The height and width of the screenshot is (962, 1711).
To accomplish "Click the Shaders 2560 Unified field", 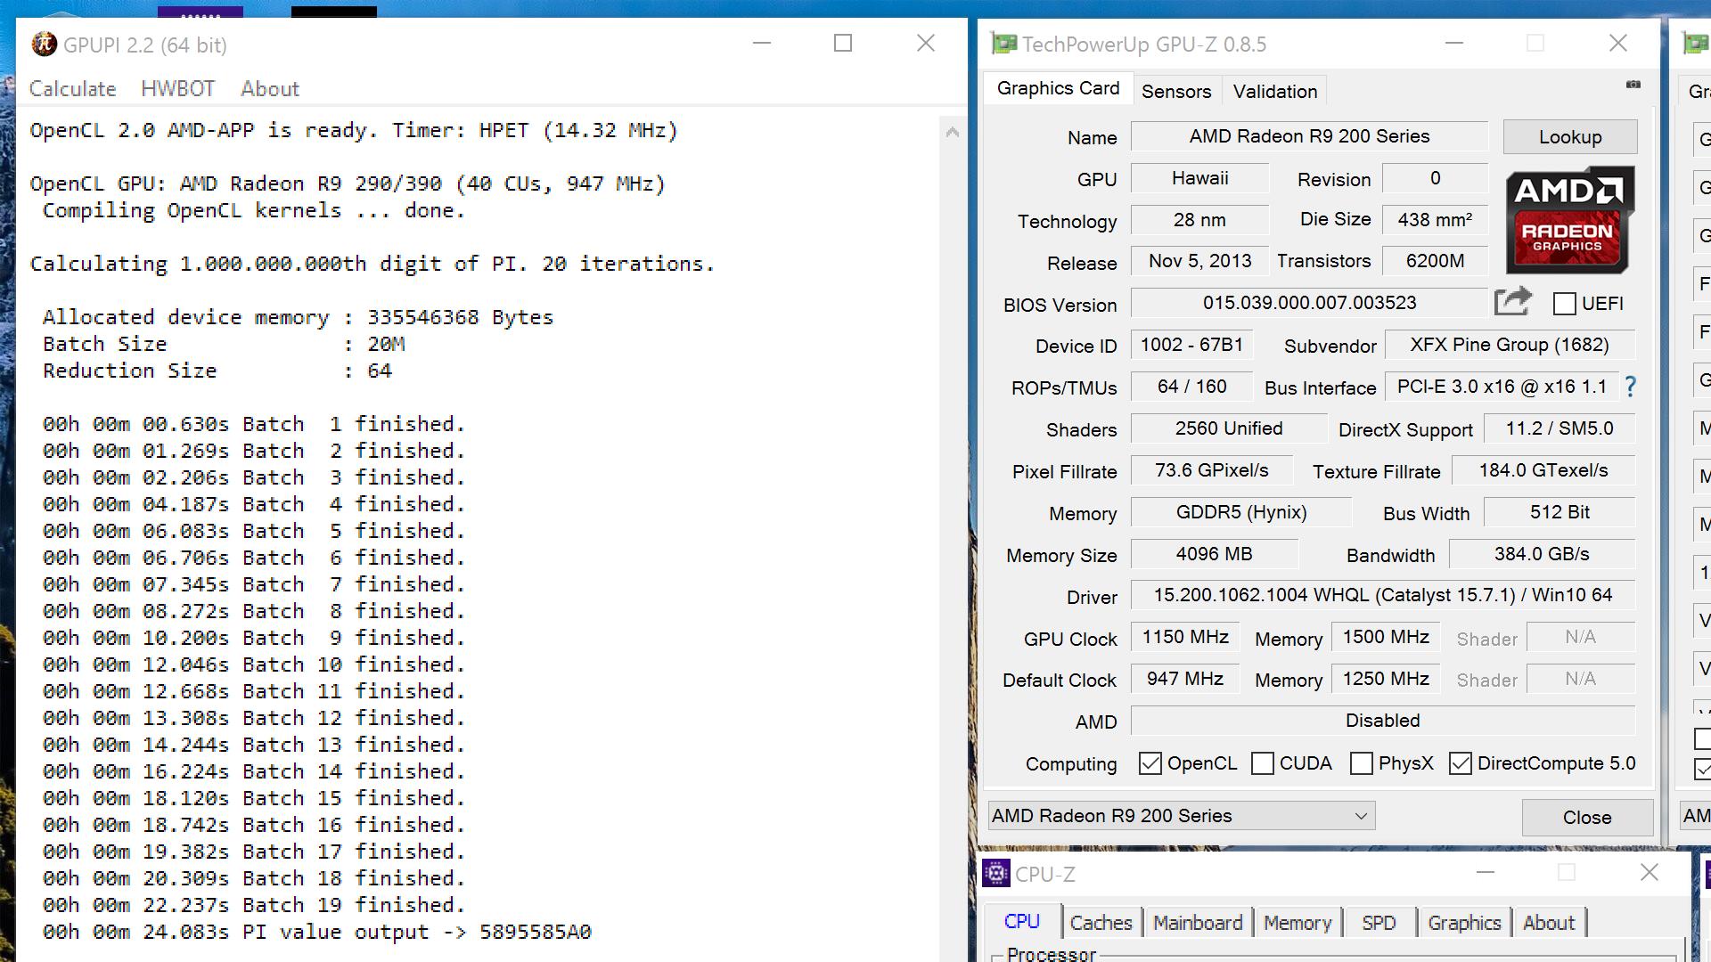I will pyautogui.click(x=1229, y=428).
